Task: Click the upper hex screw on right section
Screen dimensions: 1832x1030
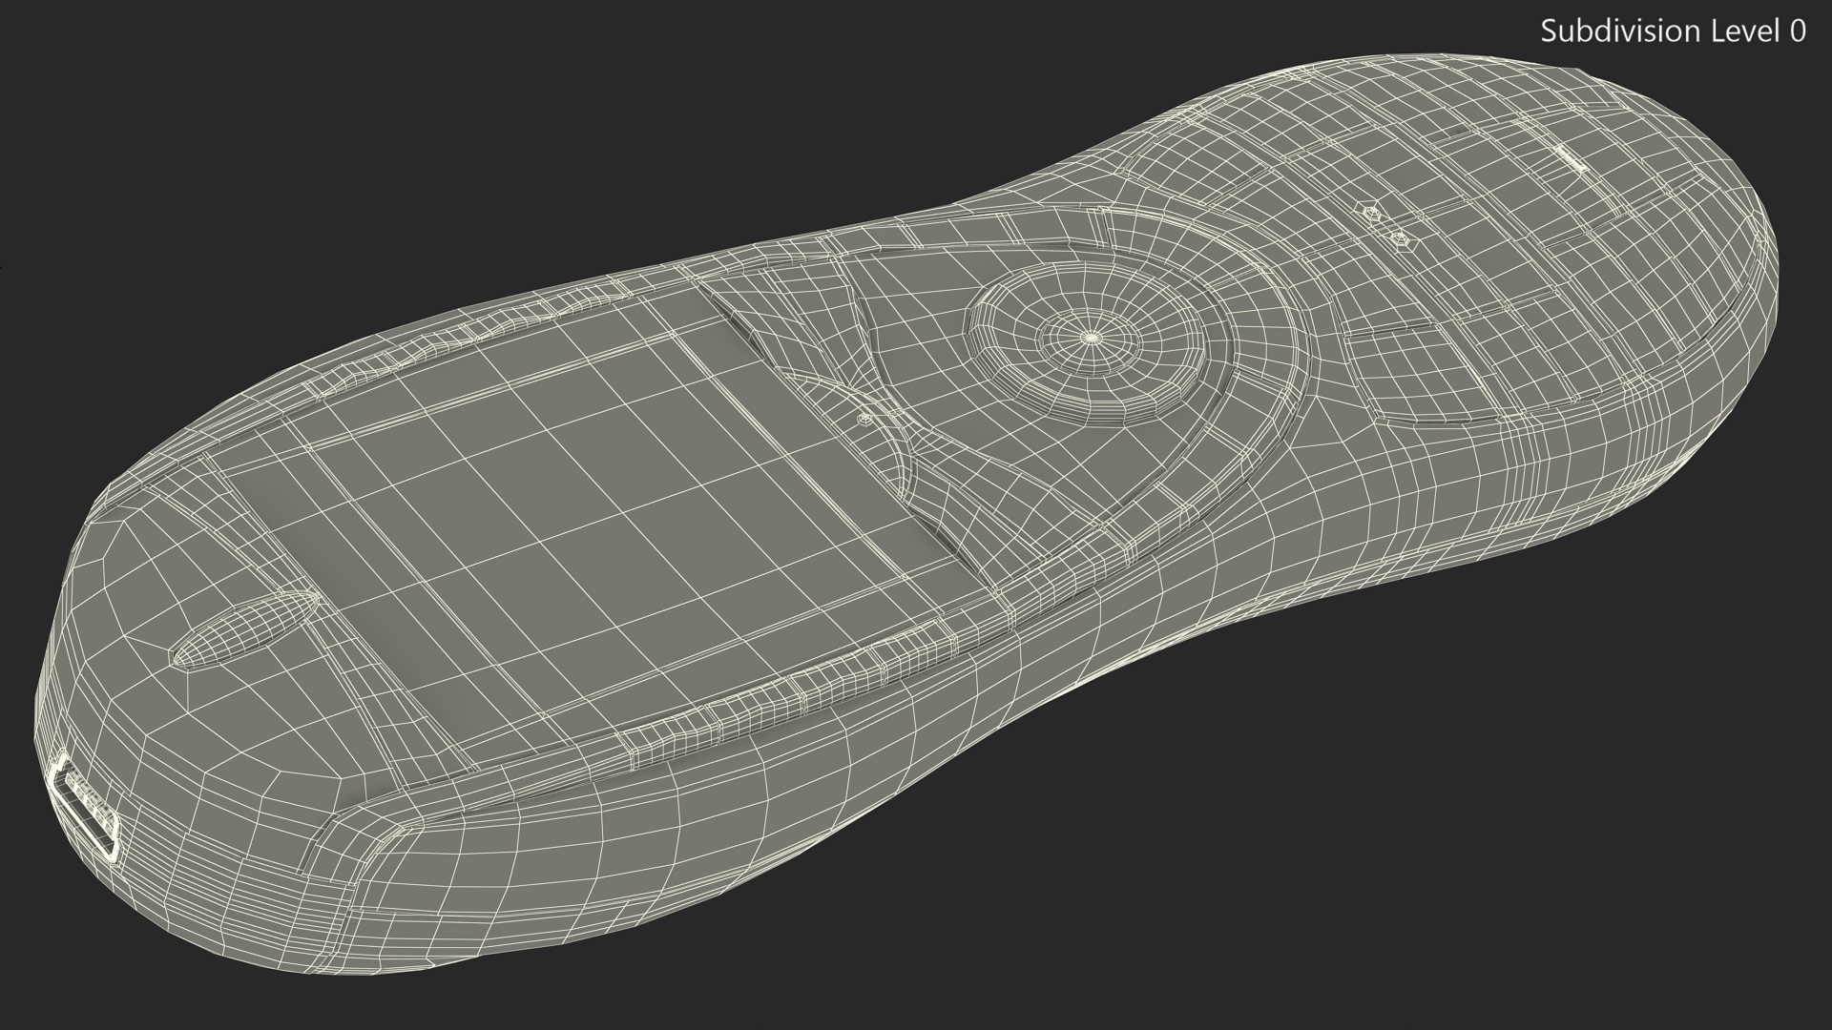Action: [x=1371, y=214]
